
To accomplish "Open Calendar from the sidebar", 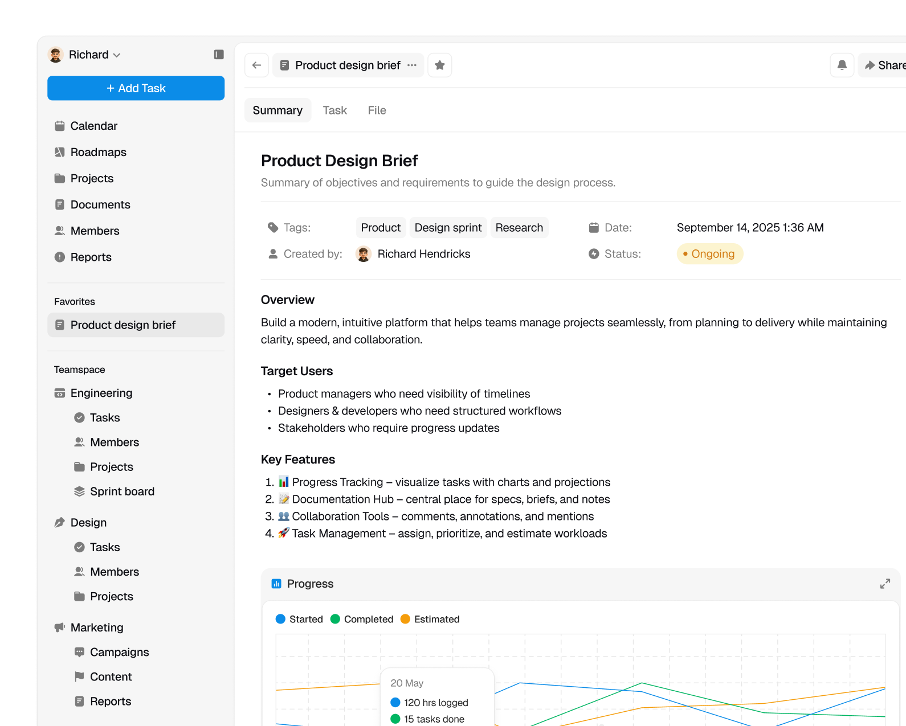I will [x=136, y=126].
